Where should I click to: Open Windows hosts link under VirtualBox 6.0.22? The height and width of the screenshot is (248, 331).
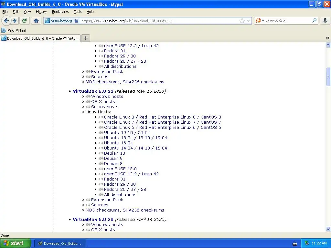point(107,96)
